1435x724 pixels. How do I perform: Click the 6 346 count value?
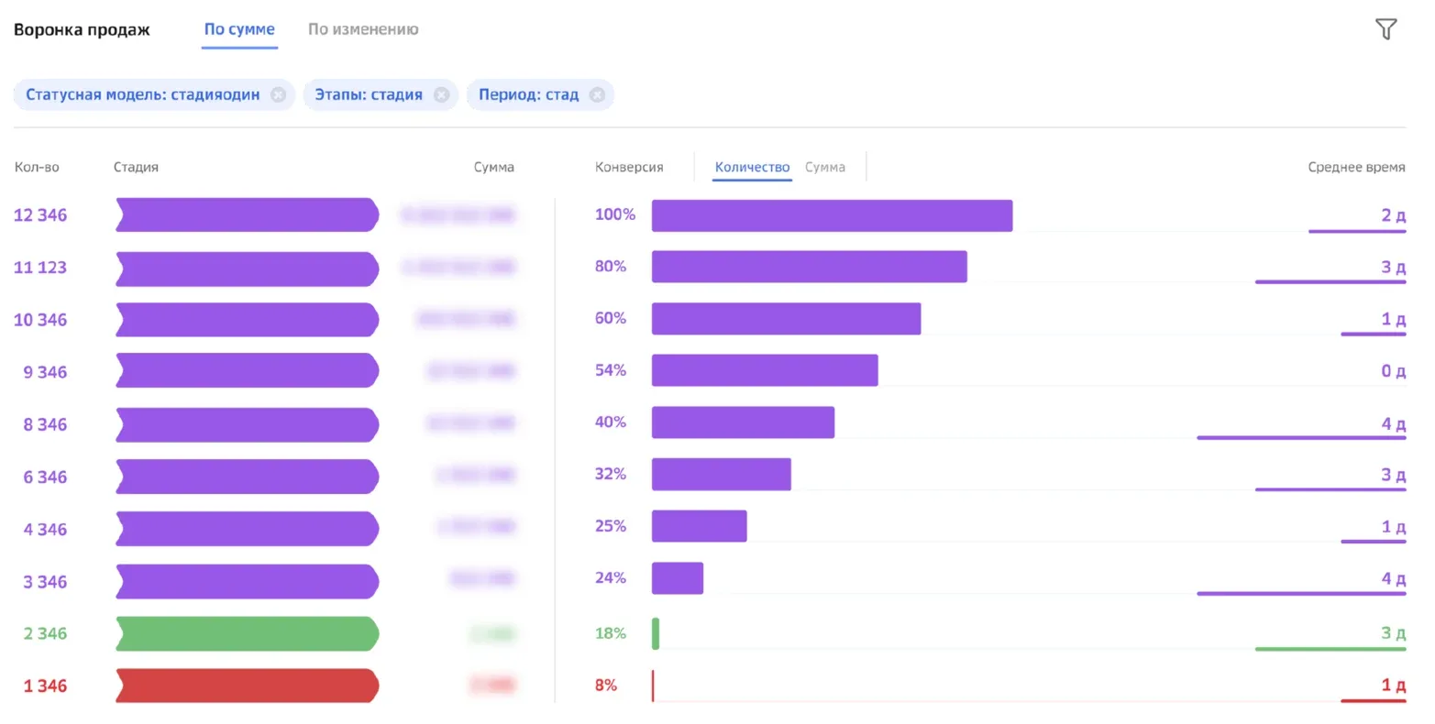[45, 477]
